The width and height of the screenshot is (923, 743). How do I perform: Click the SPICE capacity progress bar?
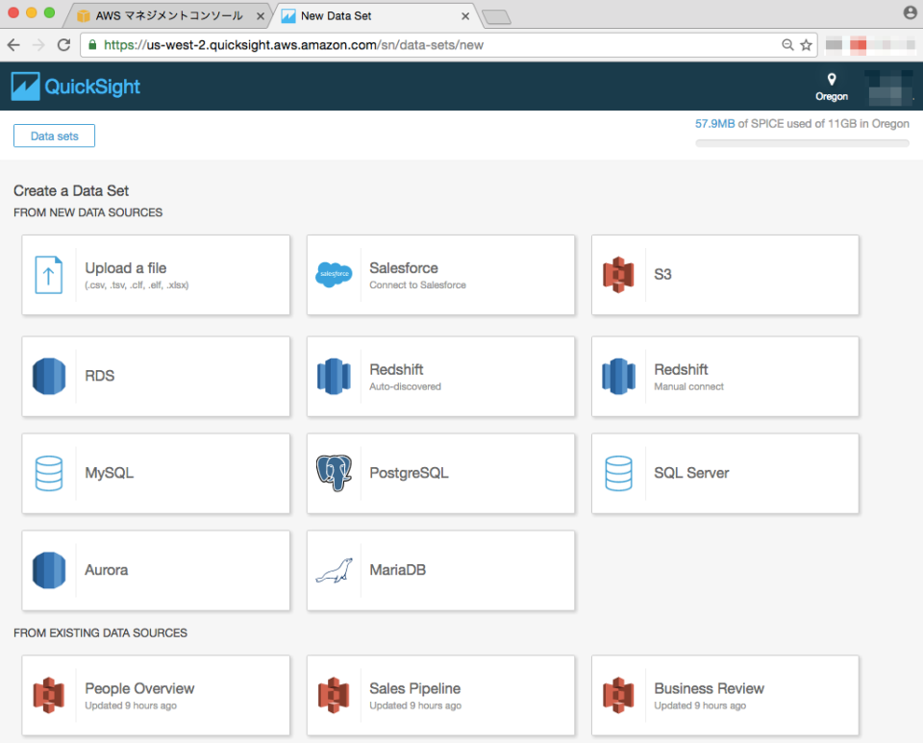click(801, 141)
